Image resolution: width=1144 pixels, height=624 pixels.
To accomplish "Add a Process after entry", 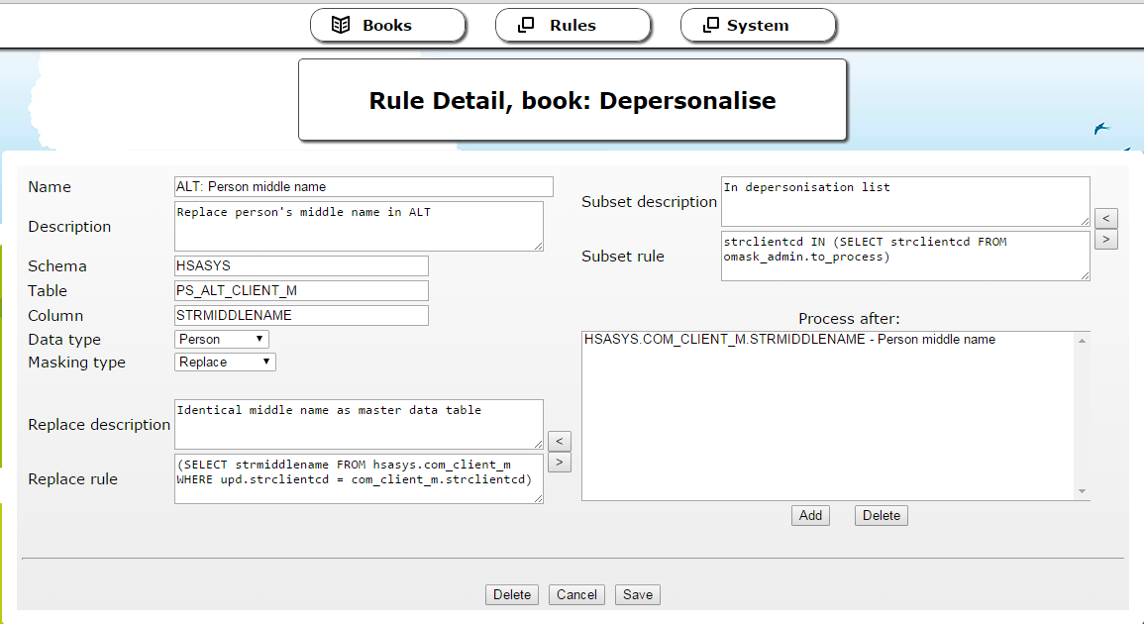I will (810, 516).
